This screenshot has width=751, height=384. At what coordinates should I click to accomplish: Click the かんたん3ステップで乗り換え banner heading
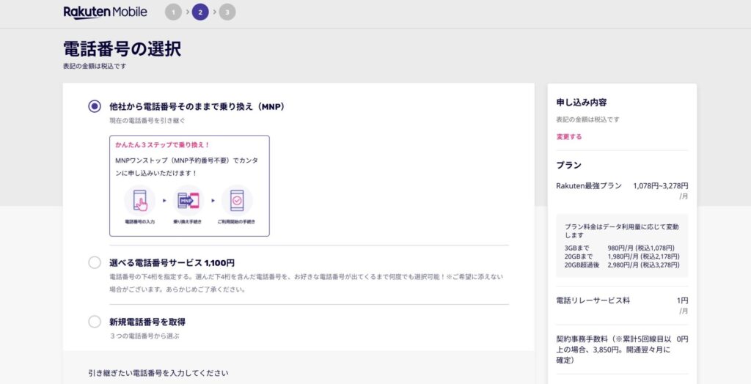(162, 145)
